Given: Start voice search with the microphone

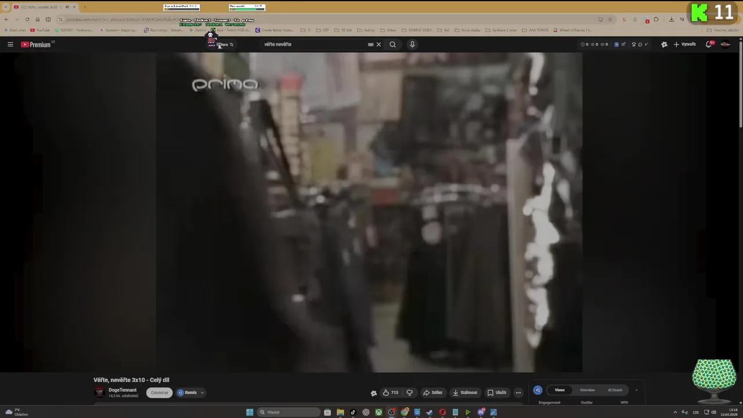Looking at the screenshot, I should [x=412, y=44].
